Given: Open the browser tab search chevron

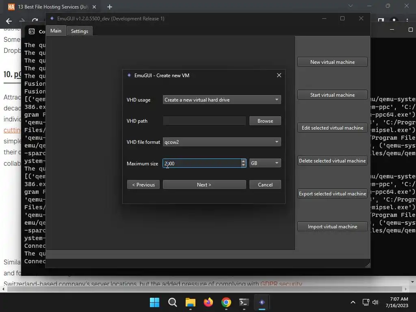Looking at the screenshot, I should coord(351,6).
